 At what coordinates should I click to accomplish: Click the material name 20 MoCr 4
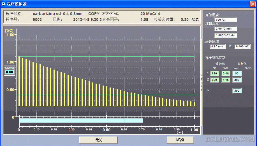pos(150,14)
